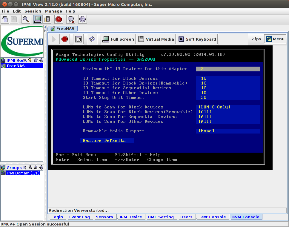Click the red X stop icon in main toolbar

tap(59, 19)
